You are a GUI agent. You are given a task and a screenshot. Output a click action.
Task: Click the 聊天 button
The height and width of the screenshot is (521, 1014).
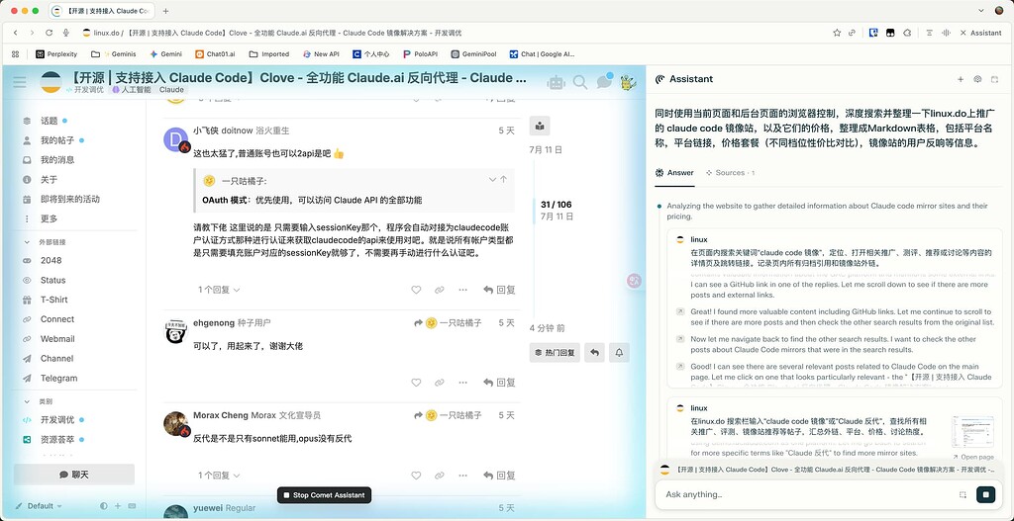click(x=73, y=475)
